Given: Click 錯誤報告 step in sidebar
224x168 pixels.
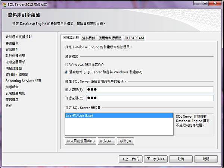Looking at the screenshot, I should point(12,87).
